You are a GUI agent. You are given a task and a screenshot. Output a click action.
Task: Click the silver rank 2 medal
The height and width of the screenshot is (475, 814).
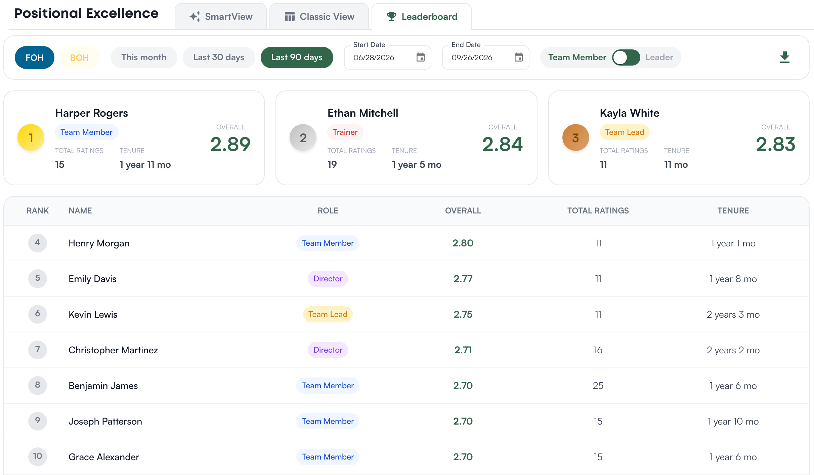coord(303,137)
